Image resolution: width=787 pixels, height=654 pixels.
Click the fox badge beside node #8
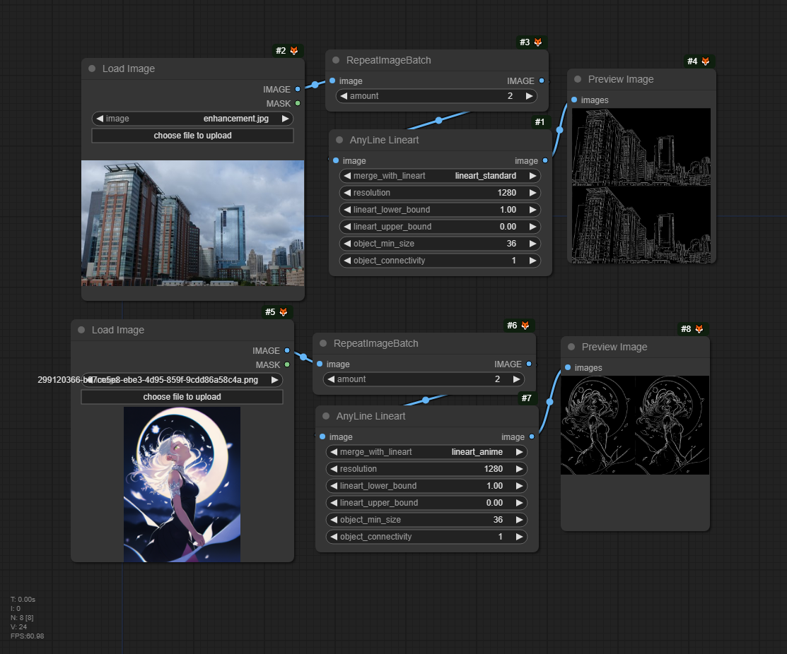(x=699, y=329)
